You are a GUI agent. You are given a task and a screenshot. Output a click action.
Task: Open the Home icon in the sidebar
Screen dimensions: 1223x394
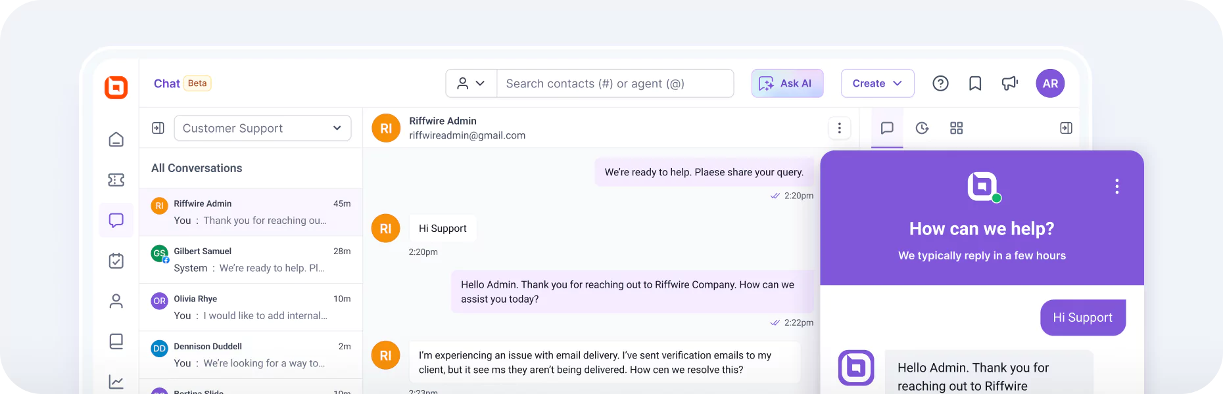click(x=116, y=139)
